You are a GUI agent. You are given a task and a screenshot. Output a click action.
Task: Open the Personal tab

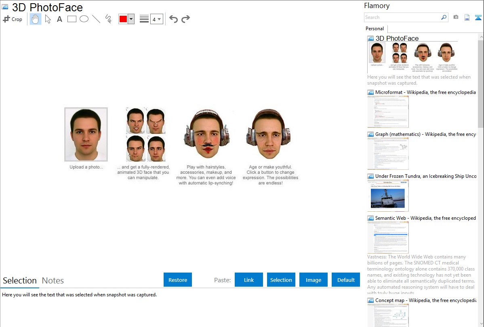tap(375, 29)
